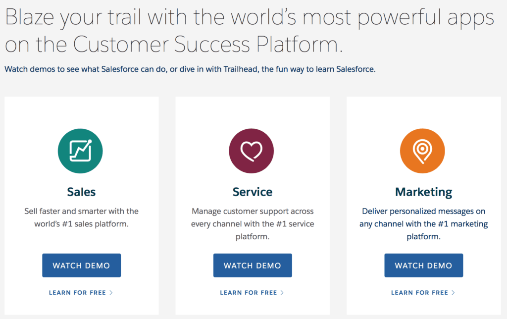
Task: Click the 'Blaze your trail' headline
Action: click(x=250, y=30)
